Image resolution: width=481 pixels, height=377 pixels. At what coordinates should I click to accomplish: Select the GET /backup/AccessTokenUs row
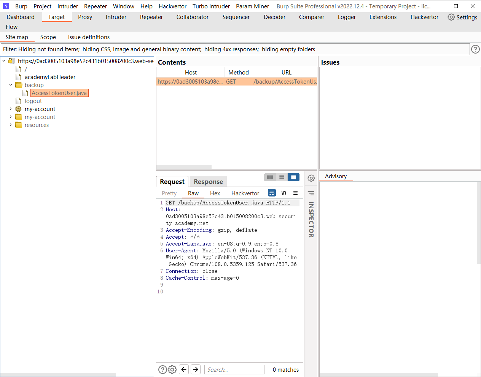pyautogui.click(x=237, y=82)
